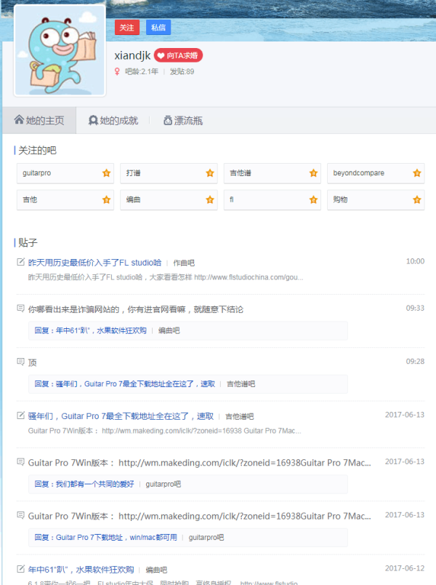Open 编曲吧 link beside the 年中61 post

pos(156,570)
